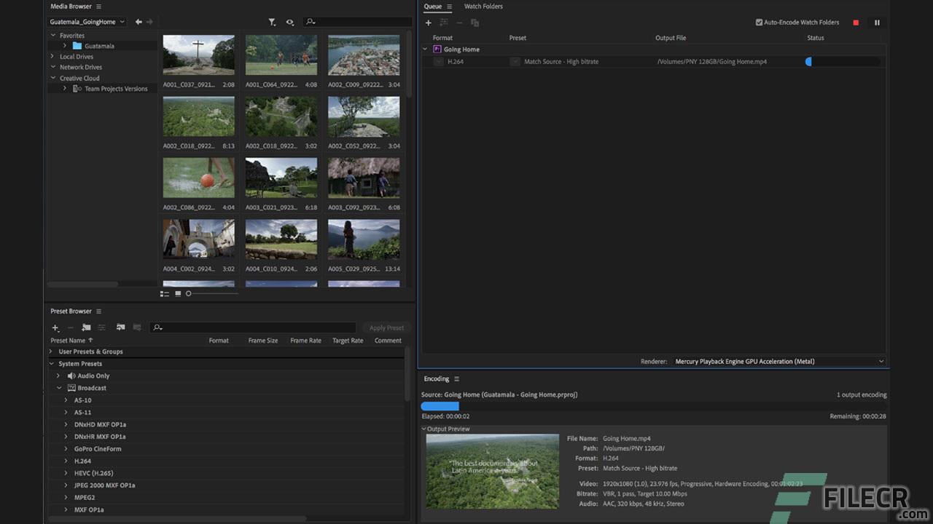The height and width of the screenshot is (524, 933).
Task: Create a new encoding preset
Action: pos(55,327)
